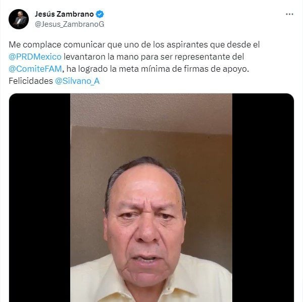Open the @Jesus_ZambranoG handle
The width and height of the screenshot is (303, 302).
pos(69,24)
